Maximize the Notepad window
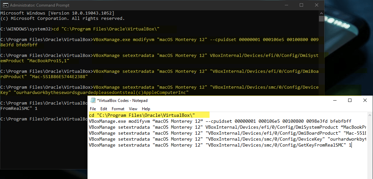 350,101
